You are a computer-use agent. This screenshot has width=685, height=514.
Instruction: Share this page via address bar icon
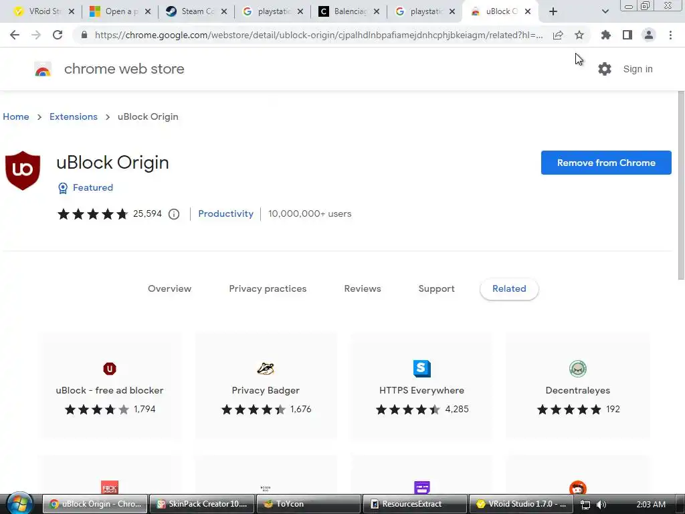pyautogui.click(x=558, y=35)
